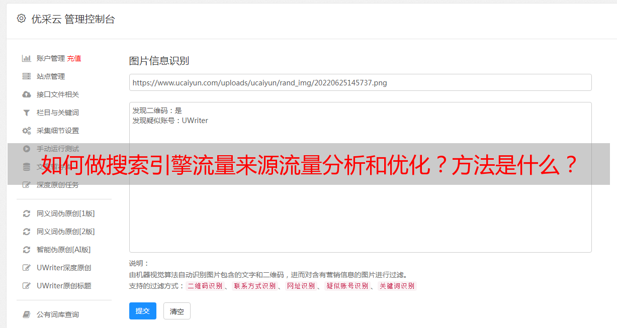
Task: Click the 清空 button
Action: [177, 311]
